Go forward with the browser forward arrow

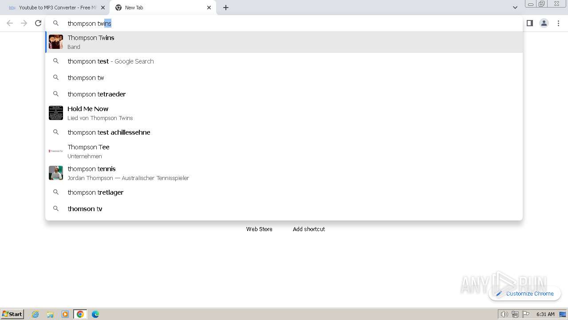24,23
